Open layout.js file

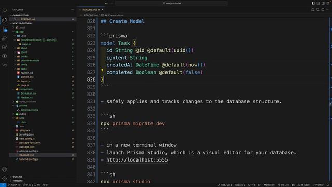(x=25, y=81)
